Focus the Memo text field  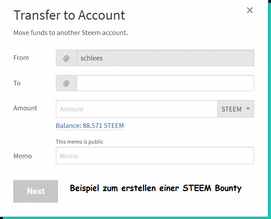point(155,155)
